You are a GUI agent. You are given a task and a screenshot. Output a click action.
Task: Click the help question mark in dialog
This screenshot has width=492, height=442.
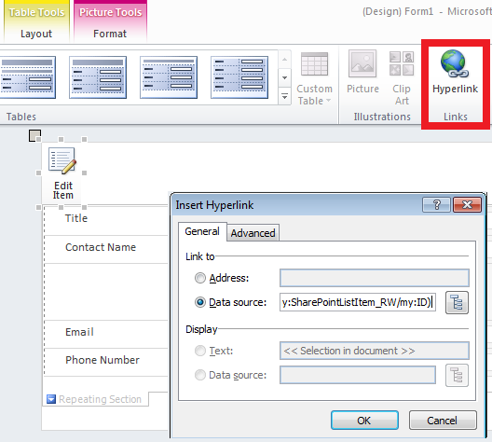pyautogui.click(x=436, y=205)
